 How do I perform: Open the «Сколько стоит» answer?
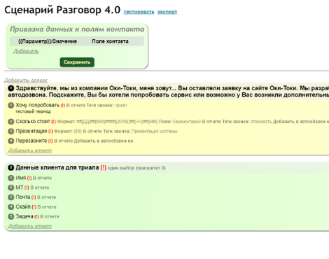click(x=33, y=122)
